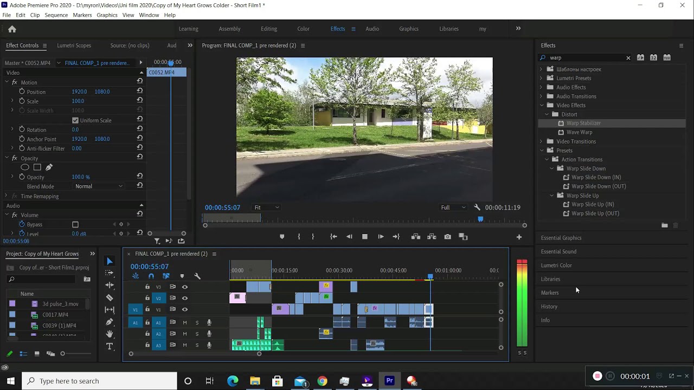Toggle Position animation stopwatch
The width and height of the screenshot is (694, 390).
[x=22, y=92]
